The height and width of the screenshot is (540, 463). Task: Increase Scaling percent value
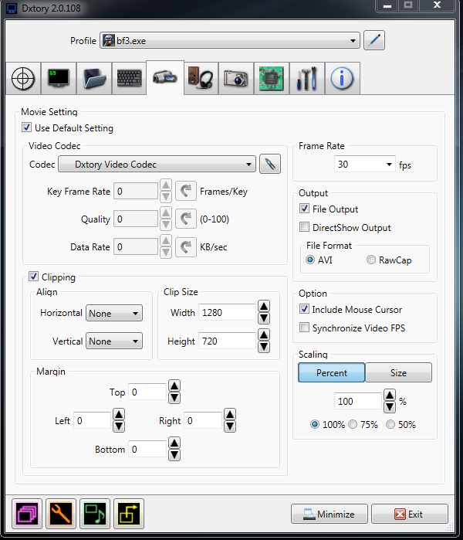(390, 395)
